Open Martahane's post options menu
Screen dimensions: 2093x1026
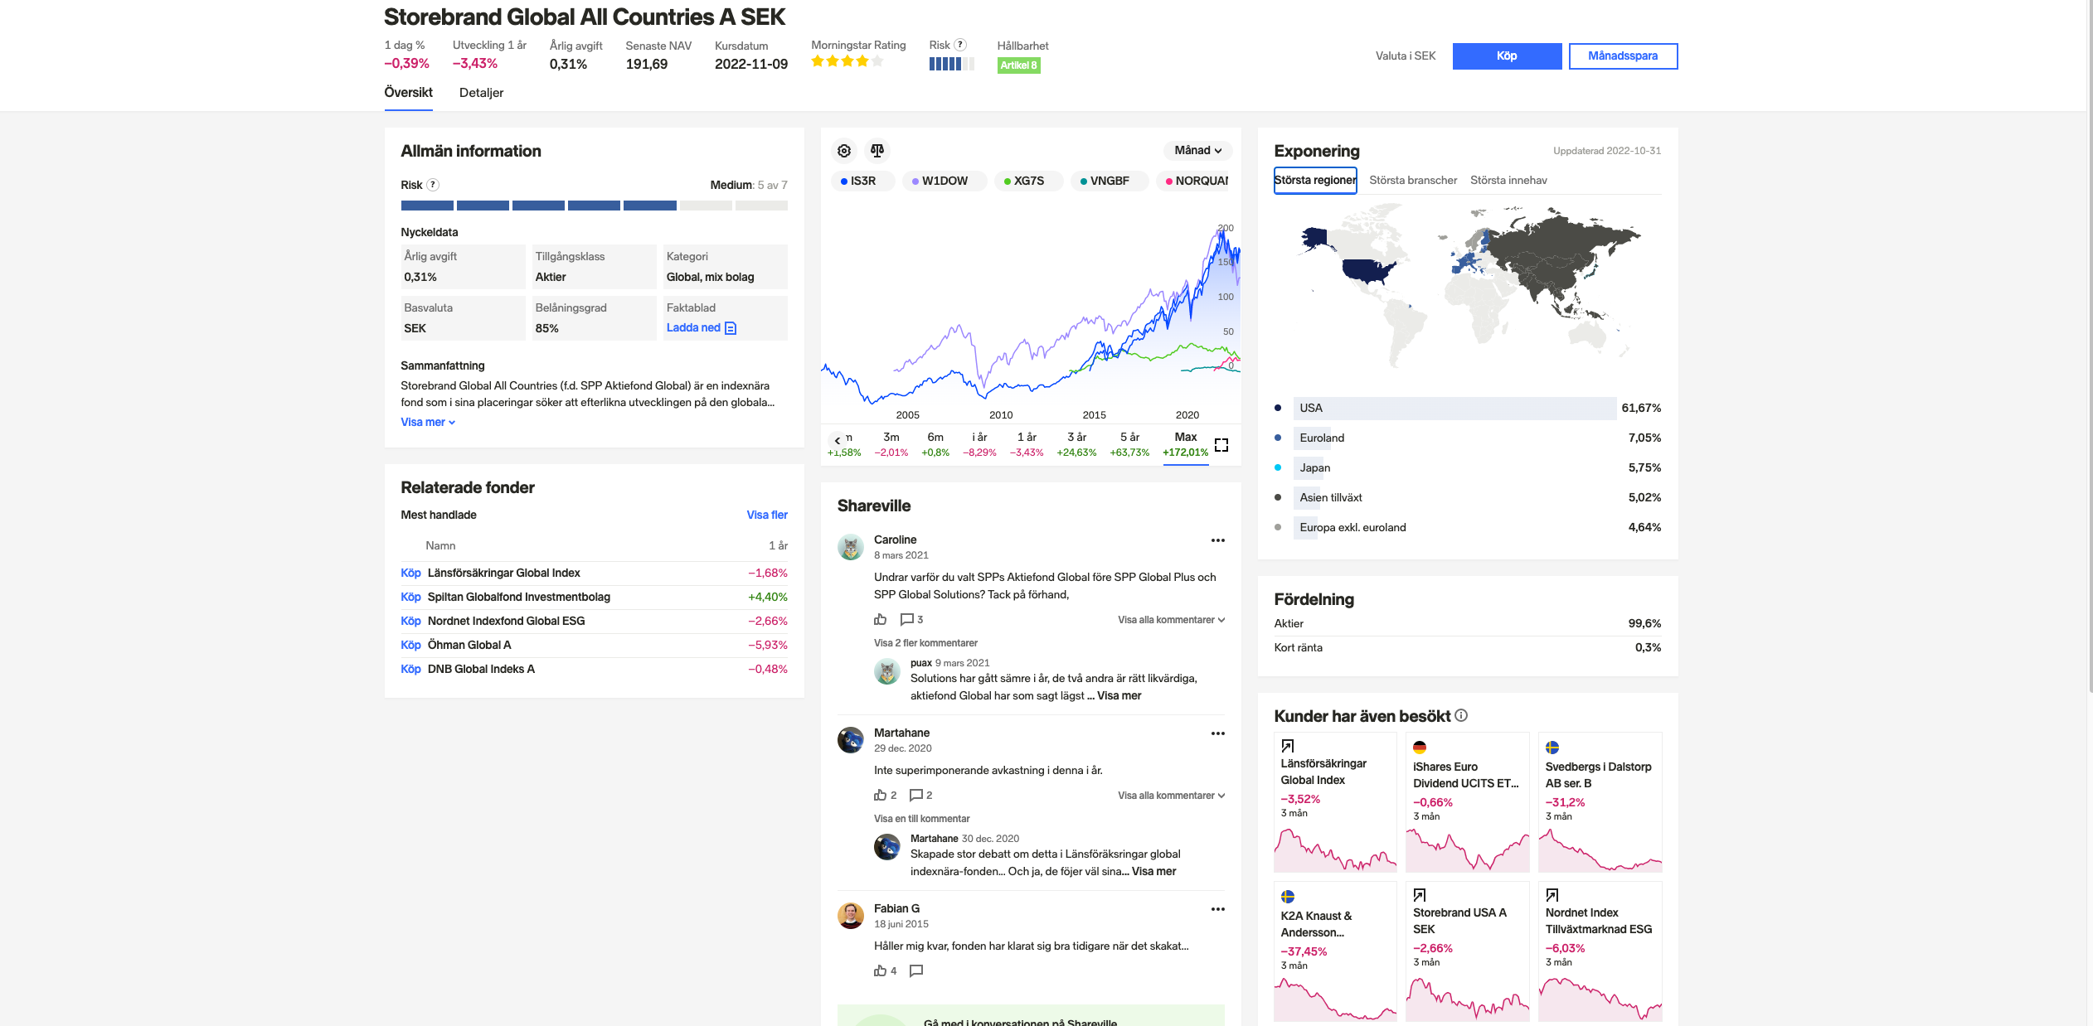pos(1217,733)
